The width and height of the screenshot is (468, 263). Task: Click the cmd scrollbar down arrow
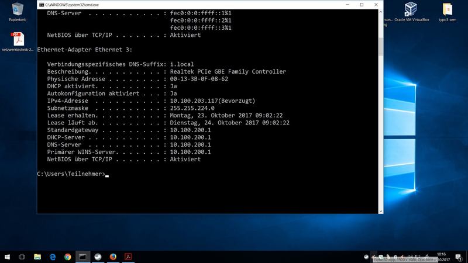tap(381, 211)
